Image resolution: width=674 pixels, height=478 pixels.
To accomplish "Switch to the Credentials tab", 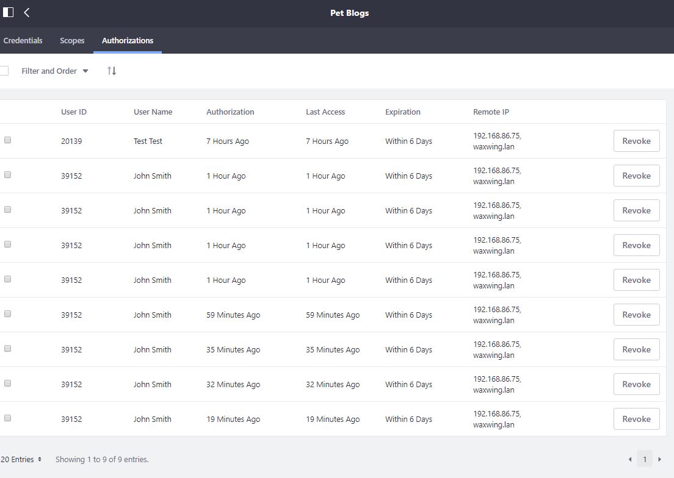I will pyautogui.click(x=23, y=40).
